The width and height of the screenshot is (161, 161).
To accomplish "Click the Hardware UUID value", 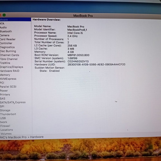I will [x=96, y=64].
